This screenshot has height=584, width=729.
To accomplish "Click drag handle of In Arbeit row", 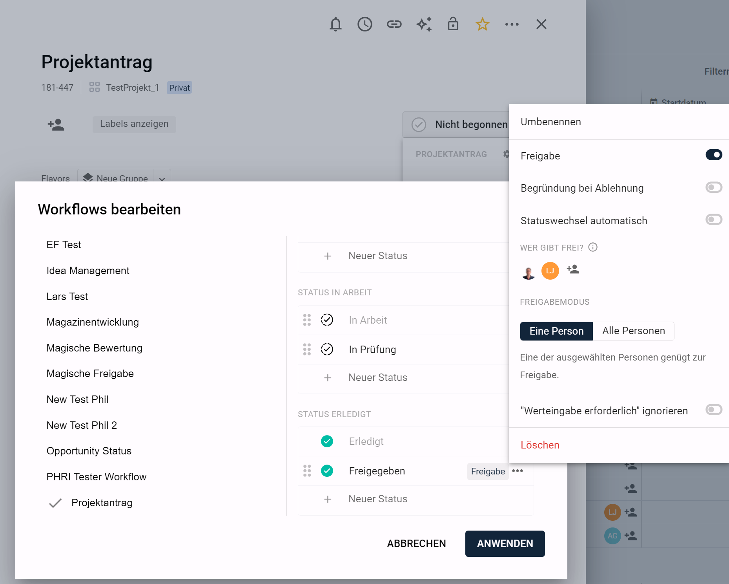I will coord(307,320).
